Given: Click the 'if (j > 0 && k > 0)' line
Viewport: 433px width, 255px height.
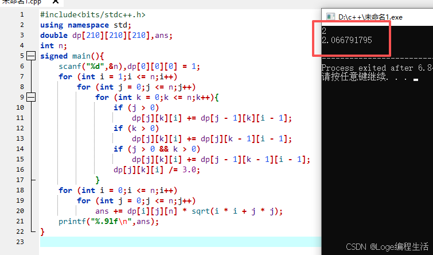Looking at the screenshot, I should pyautogui.click(x=157, y=149).
